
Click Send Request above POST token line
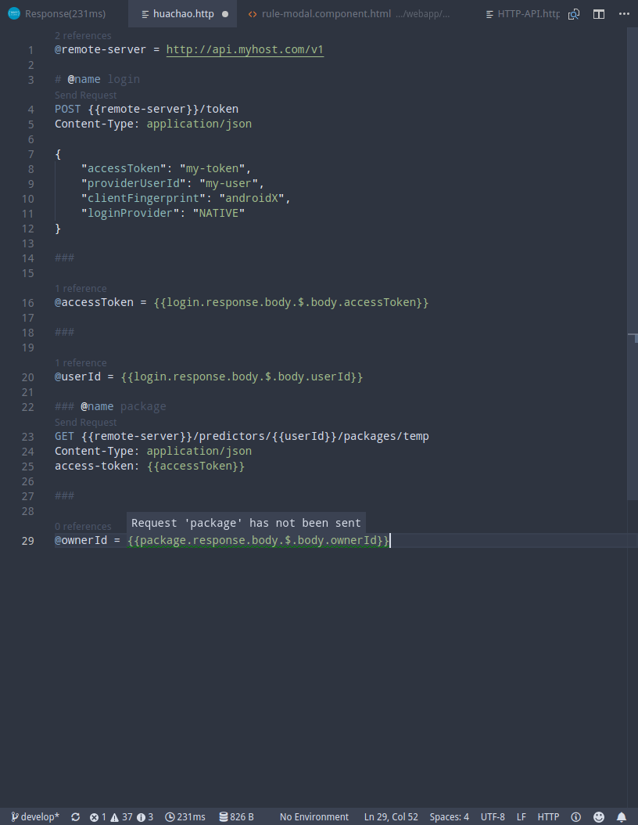point(86,95)
